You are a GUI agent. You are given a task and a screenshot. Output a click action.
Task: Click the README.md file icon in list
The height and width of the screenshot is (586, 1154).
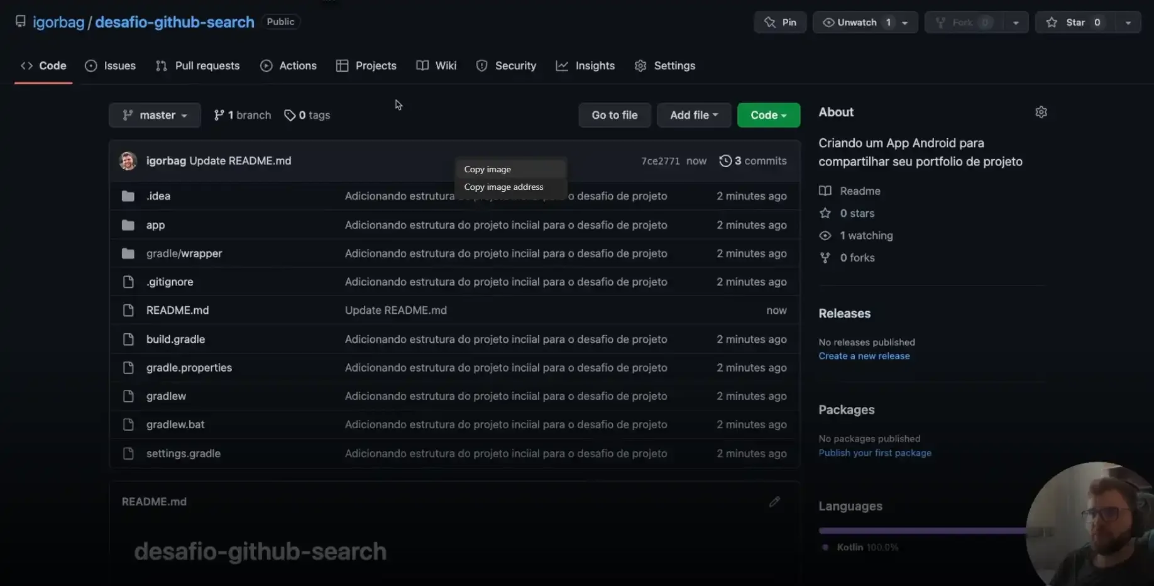click(x=128, y=310)
